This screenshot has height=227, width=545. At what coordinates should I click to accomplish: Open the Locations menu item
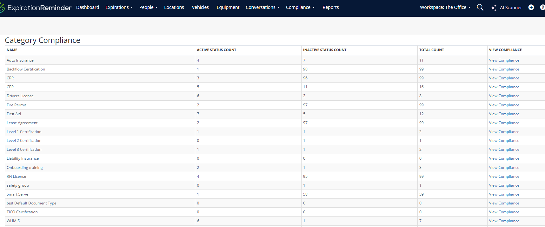[x=174, y=7]
